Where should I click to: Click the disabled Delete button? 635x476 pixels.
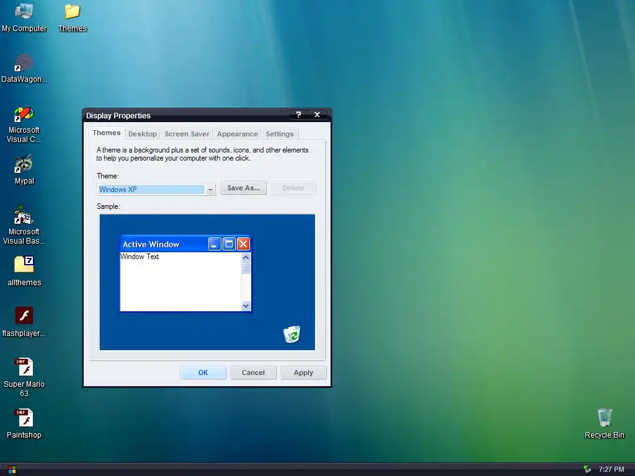293,188
